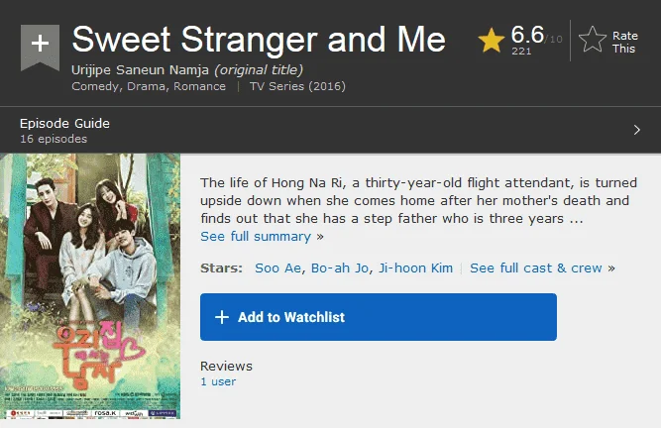Click the 6.6 rating score

coord(527,35)
